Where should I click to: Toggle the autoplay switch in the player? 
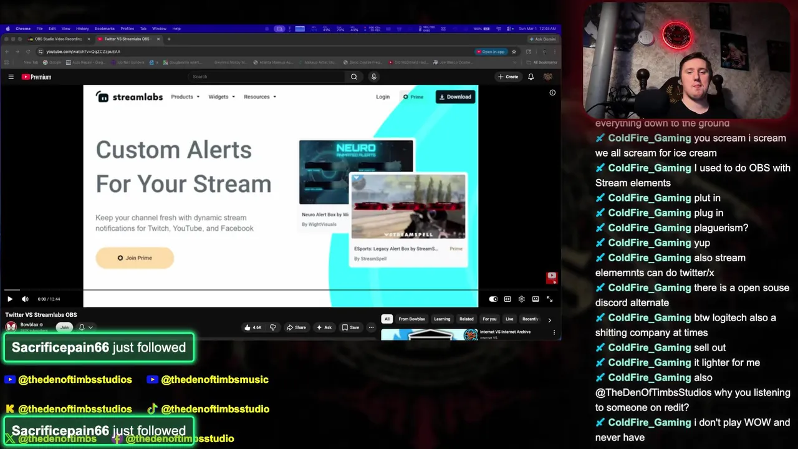pyautogui.click(x=493, y=299)
